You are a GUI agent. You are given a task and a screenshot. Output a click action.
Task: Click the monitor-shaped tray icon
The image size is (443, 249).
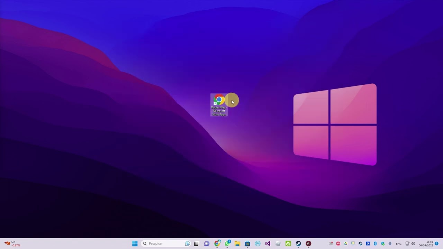353,244
